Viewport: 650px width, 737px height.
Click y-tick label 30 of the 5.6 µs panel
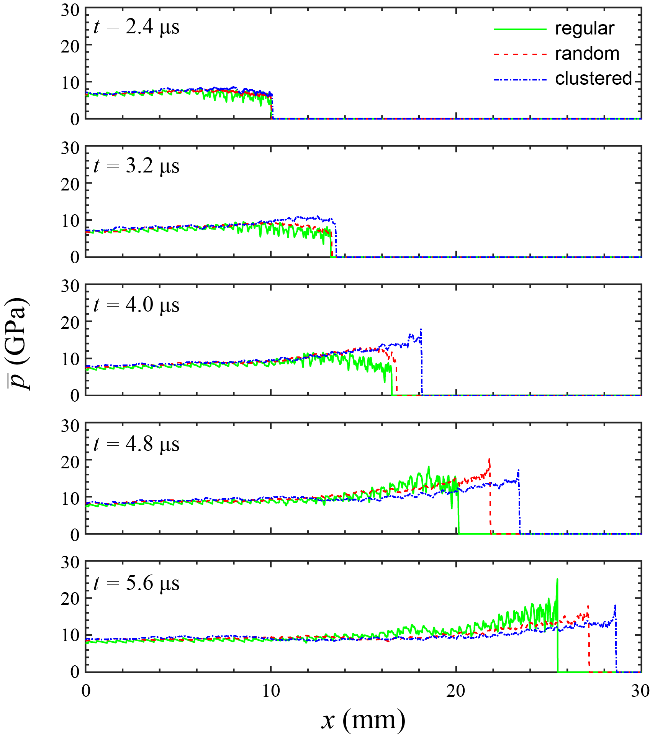click(x=70, y=563)
